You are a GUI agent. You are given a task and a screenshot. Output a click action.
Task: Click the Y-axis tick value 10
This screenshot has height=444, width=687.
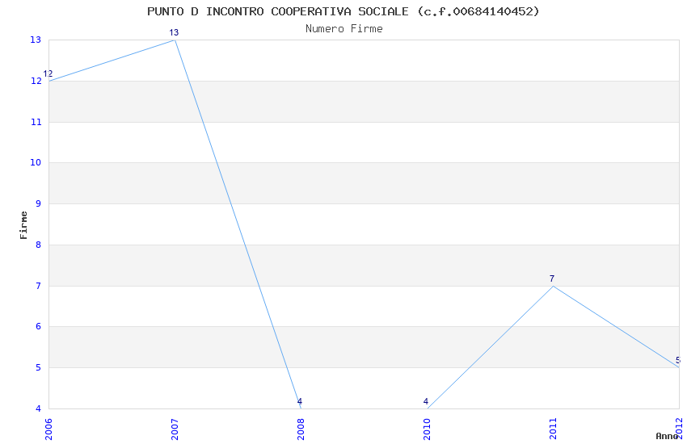(x=36, y=163)
